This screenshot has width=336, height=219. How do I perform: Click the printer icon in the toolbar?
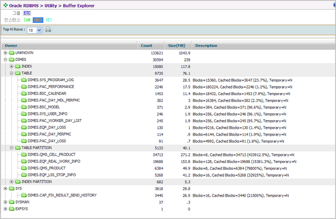click(x=48, y=30)
